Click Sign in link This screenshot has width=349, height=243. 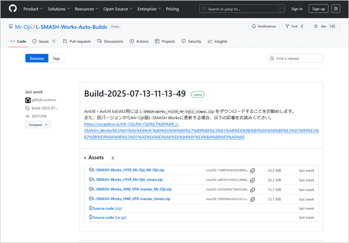297,9
